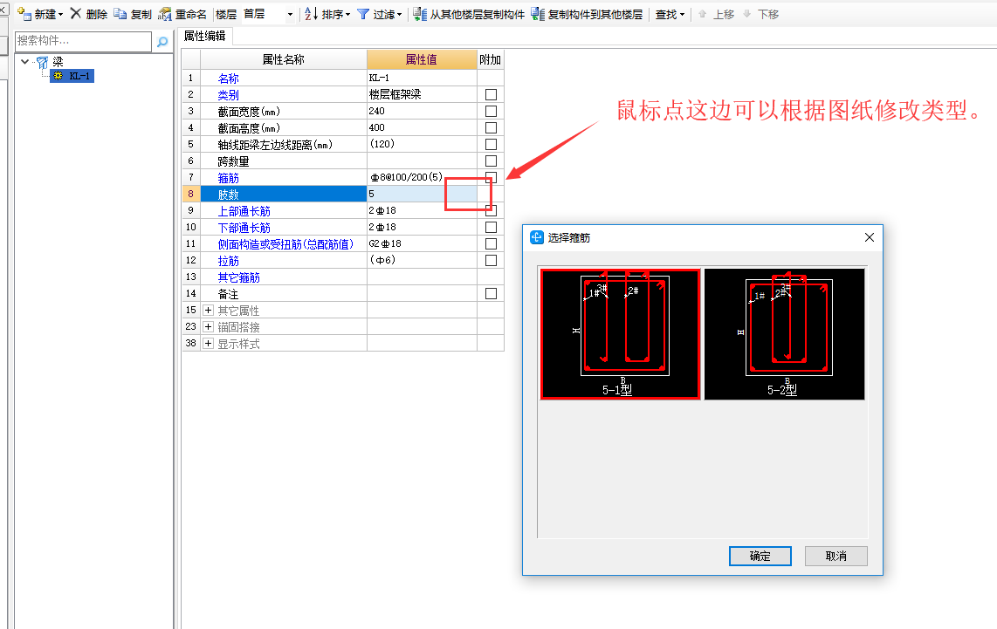Click the 类别 property link

tap(228, 95)
